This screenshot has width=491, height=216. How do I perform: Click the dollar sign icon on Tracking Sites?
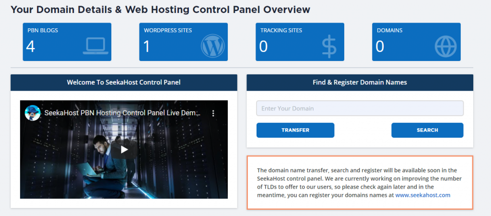[329, 48]
